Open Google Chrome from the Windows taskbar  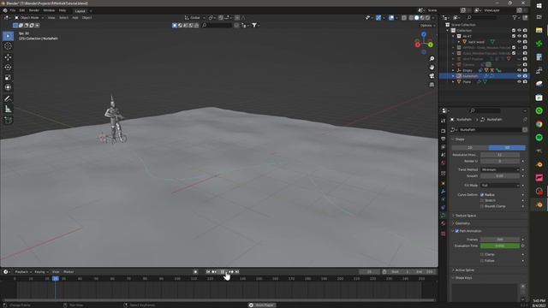pyautogui.click(x=539, y=124)
